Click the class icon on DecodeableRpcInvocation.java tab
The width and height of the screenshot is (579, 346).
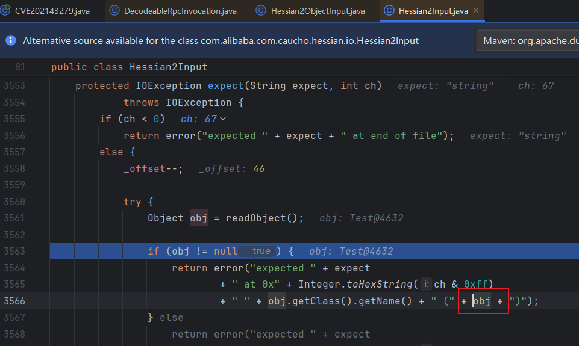114,11
